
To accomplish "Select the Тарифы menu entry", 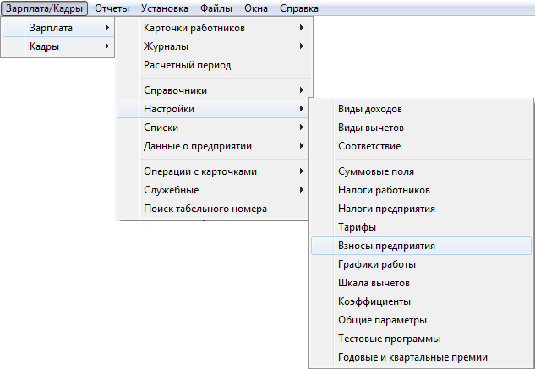I will coord(422,227).
